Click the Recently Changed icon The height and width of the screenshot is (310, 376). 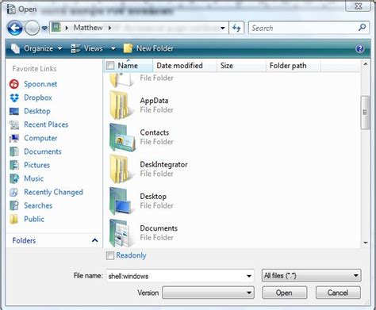[x=14, y=192]
